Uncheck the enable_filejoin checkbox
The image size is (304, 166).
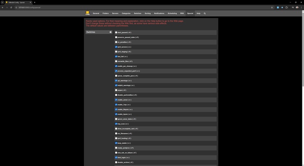(x=116, y=109)
